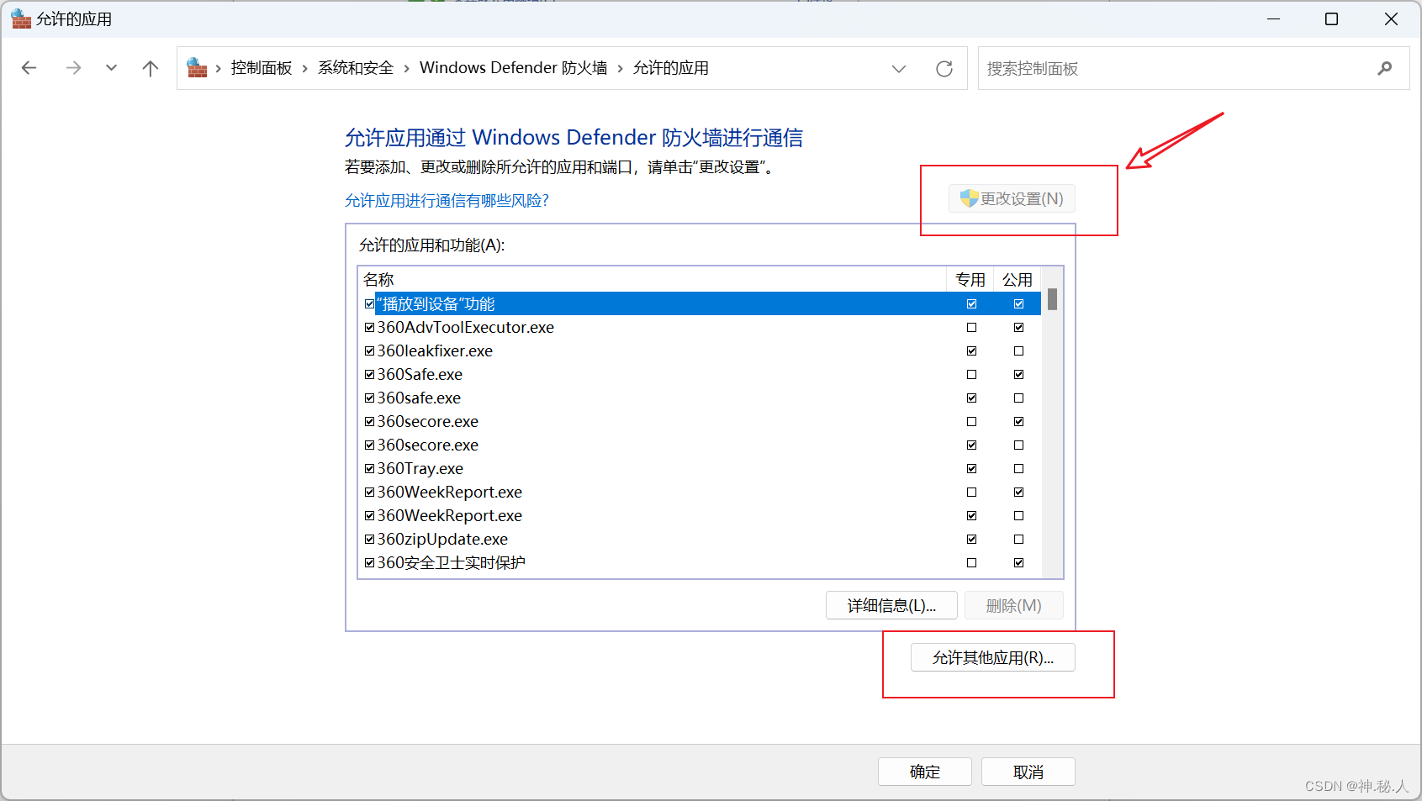Go back using the back arrow
This screenshot has height=801, width=1422.
(x=29, y=68)
